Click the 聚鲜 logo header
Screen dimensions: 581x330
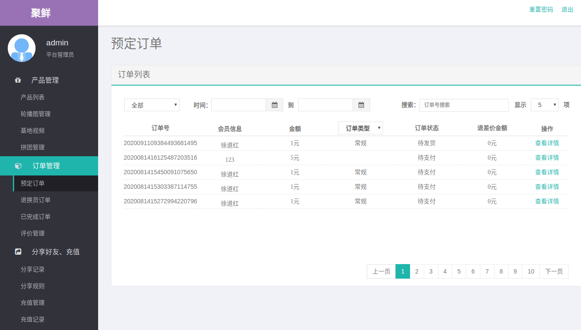coord(41,13)
